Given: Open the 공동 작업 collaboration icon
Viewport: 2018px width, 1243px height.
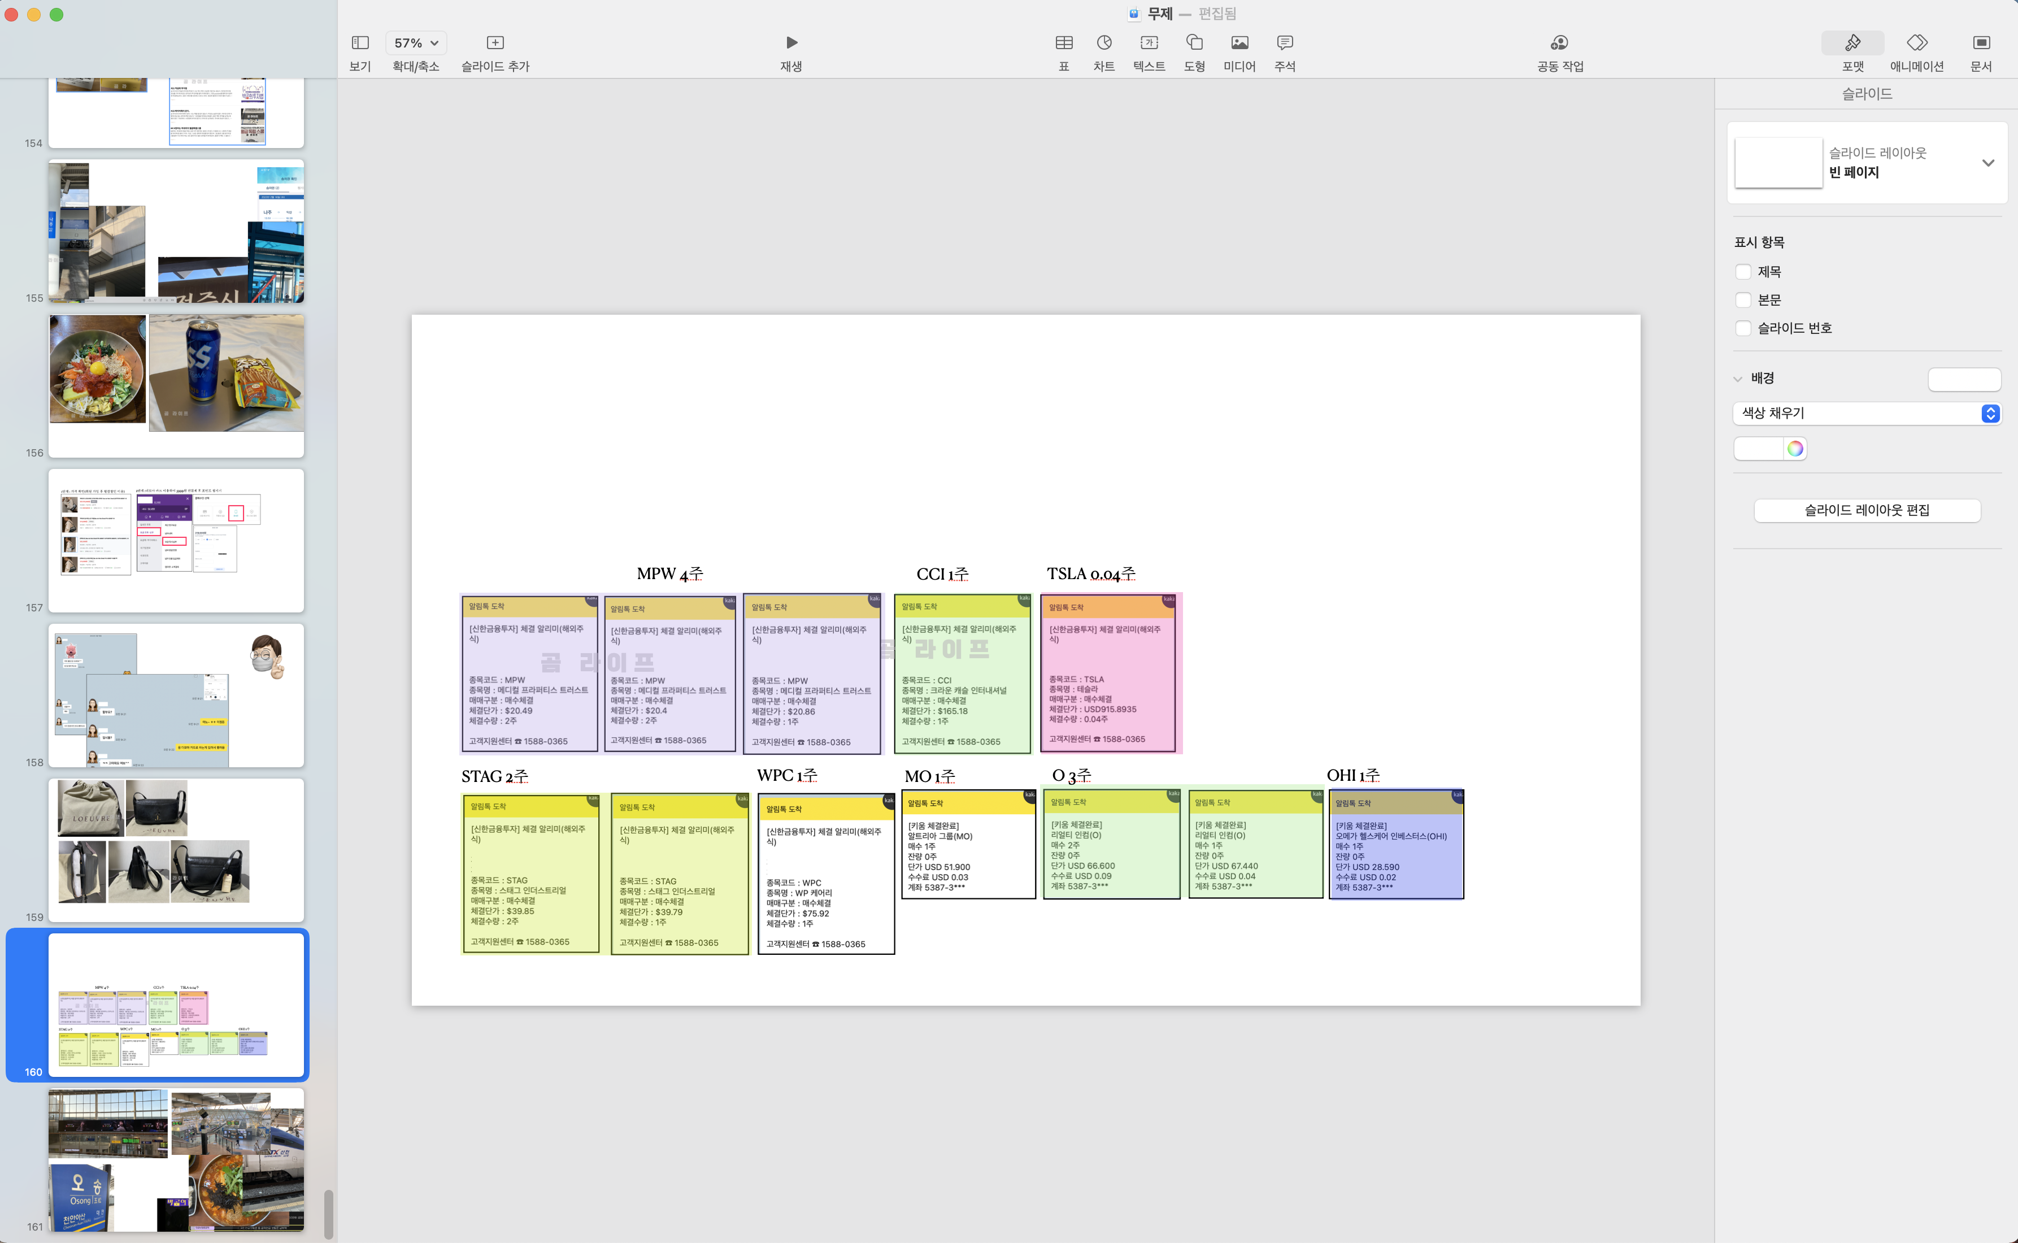Looking at the screenshot, I should coord(1559,43).
